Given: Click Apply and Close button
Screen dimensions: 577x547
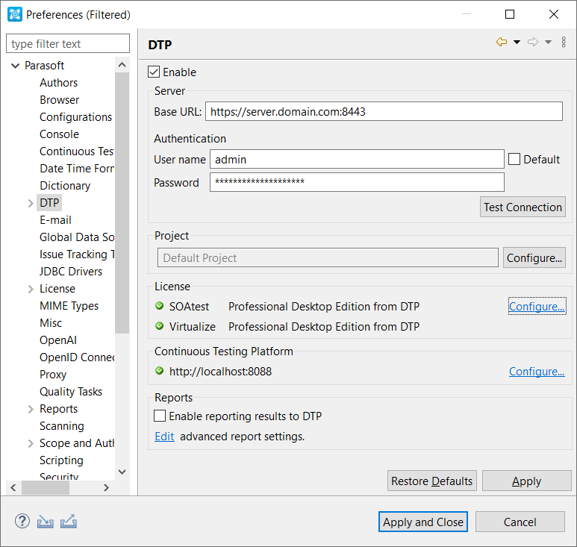Looking at the screenshot, I should pos(423,522).
